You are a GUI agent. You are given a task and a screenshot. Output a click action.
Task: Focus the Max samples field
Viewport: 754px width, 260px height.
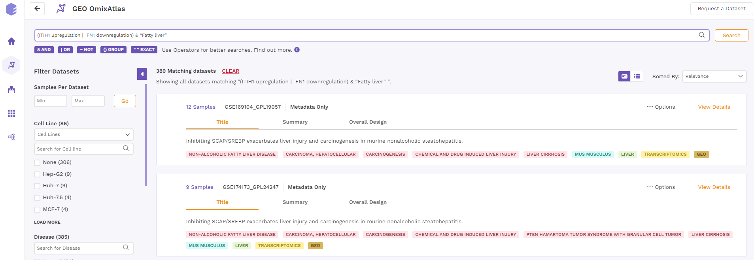click(x=88, y=101)
